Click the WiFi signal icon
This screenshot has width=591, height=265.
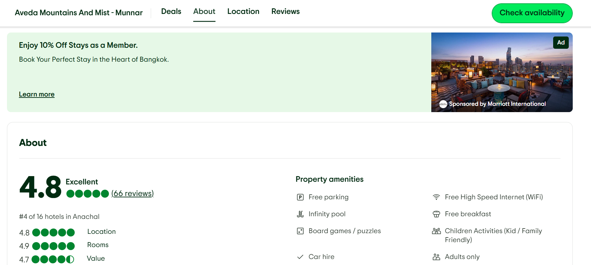click(x=436, y=197)
